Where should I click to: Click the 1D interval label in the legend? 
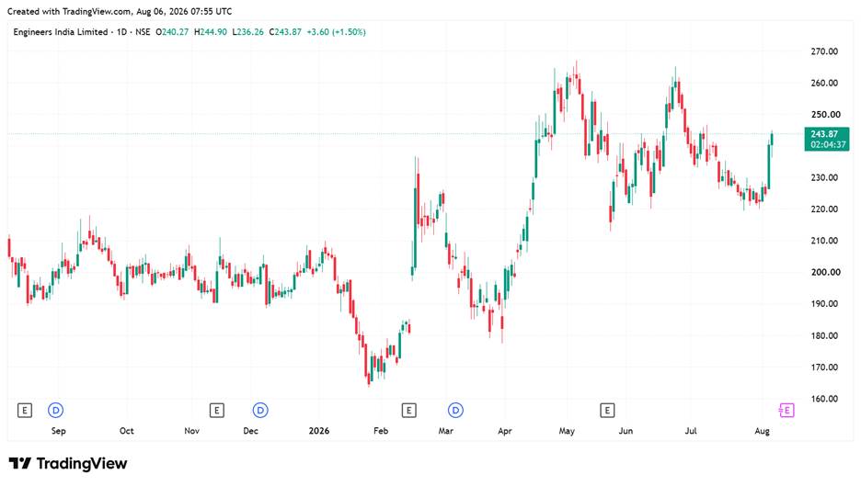[x=121, y=32]
